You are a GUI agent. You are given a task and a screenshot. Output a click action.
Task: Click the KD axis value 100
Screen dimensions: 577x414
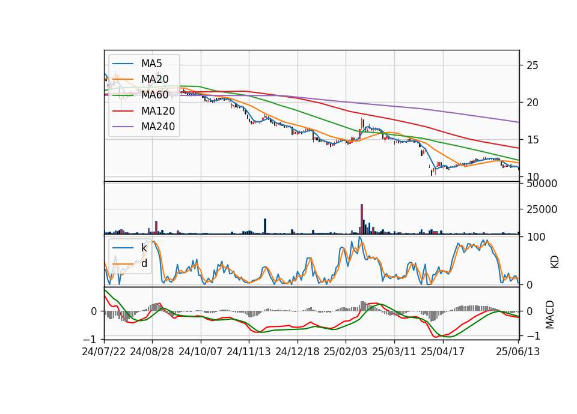point(536,238)
